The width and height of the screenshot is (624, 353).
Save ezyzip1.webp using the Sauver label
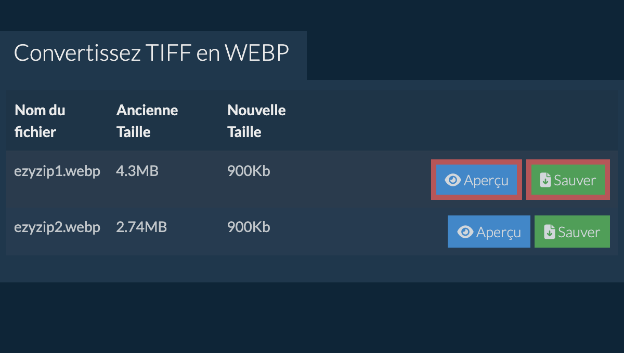coord(575,180)
